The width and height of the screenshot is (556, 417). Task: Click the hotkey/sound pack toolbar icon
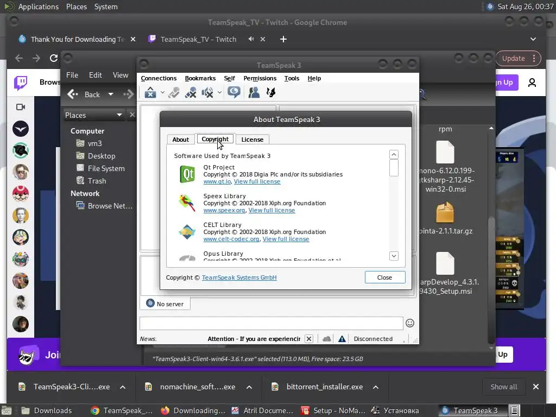(x=271, y=93)
